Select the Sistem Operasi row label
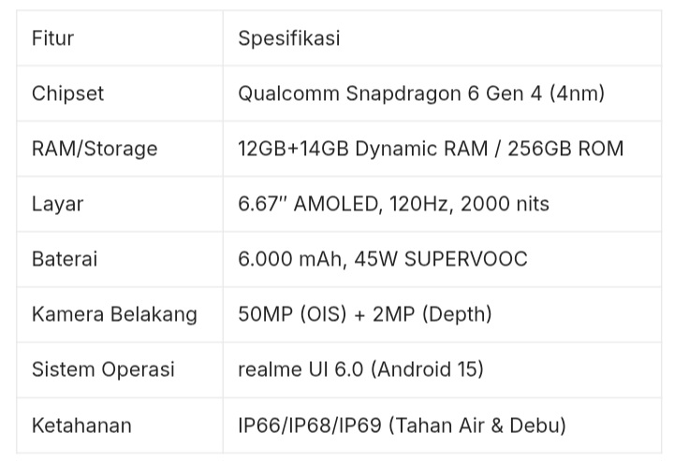Screen dimensions: 674x461 [103, 369]
